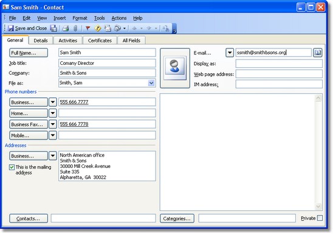Click the notes area scrollbar down arrow
Image resolution: width=333 pixels, height=234 pixels.
pyautogui.click(x=318, y=206)
